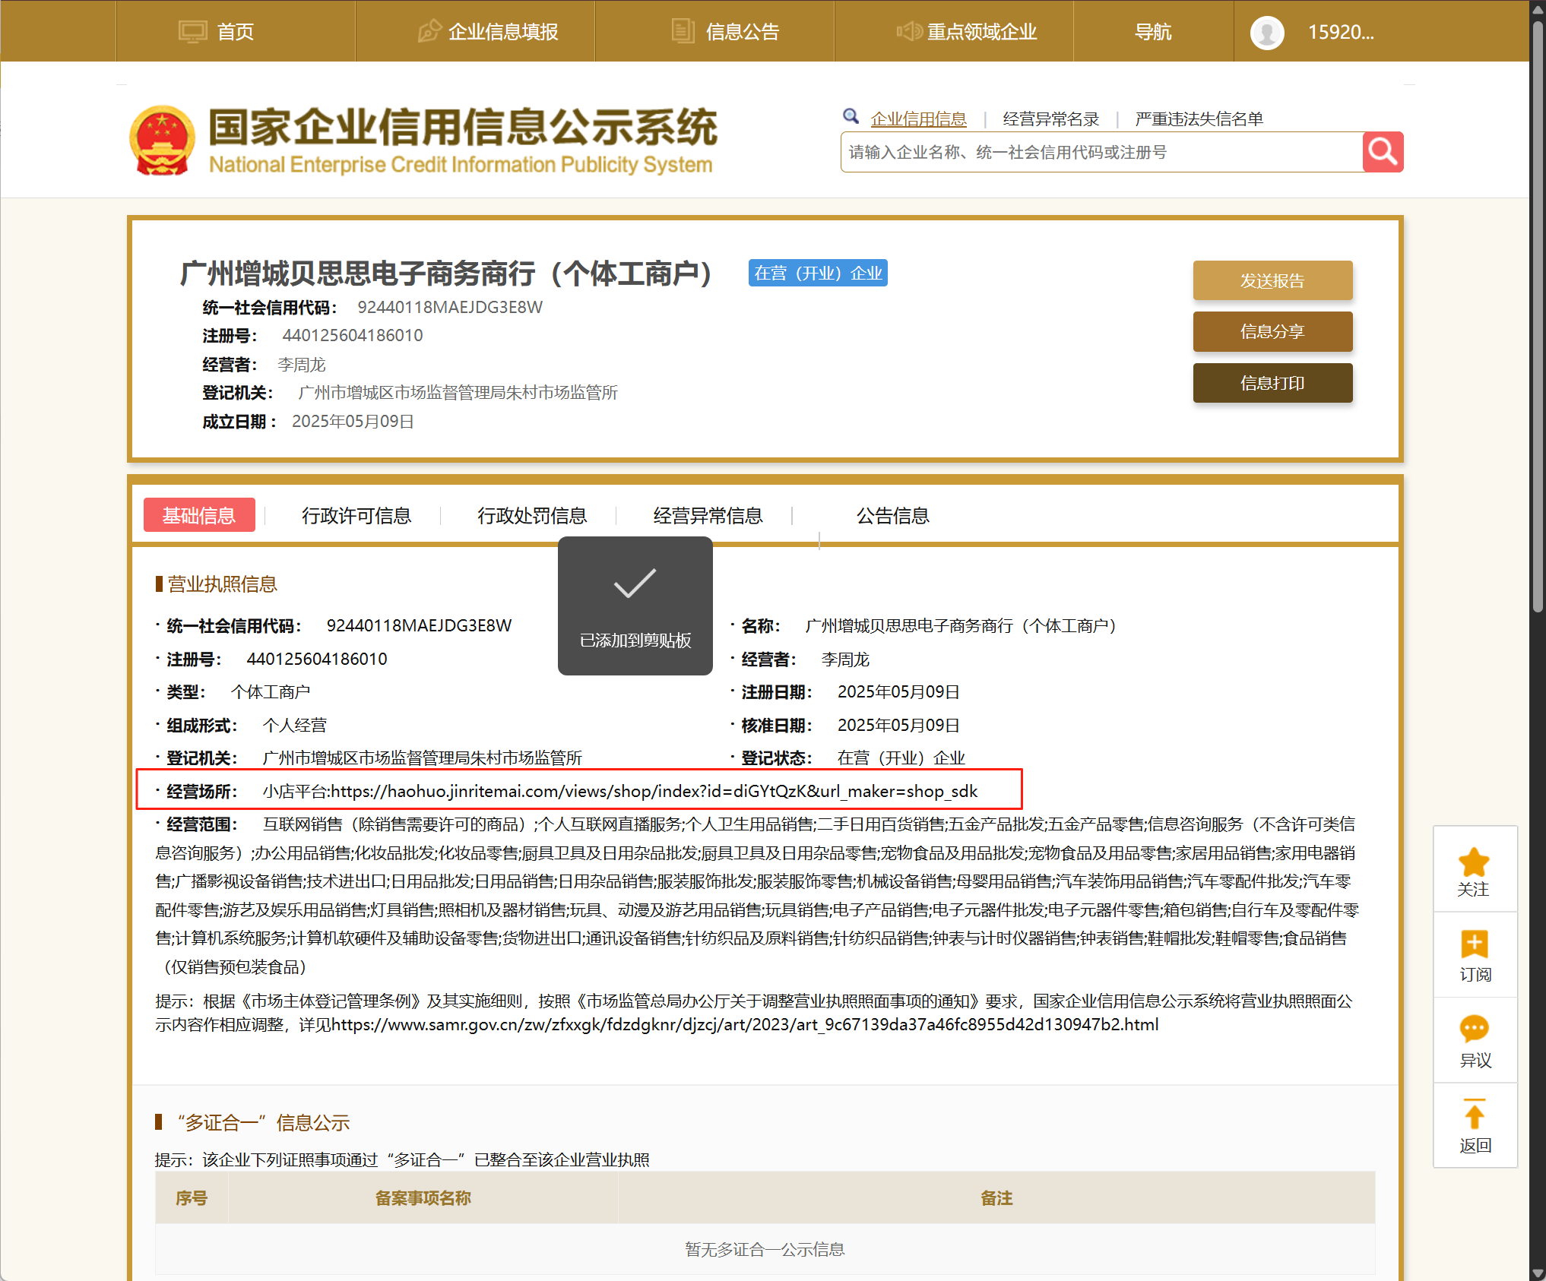The width and height of the screenshot is (1546, 1281).
Task: Click the 订阅 subscribe plus icon
Action: click(1474, 944)
